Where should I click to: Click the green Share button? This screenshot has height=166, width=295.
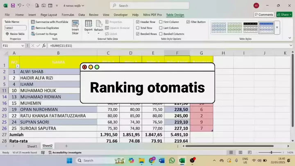click(x=284, y=14)
